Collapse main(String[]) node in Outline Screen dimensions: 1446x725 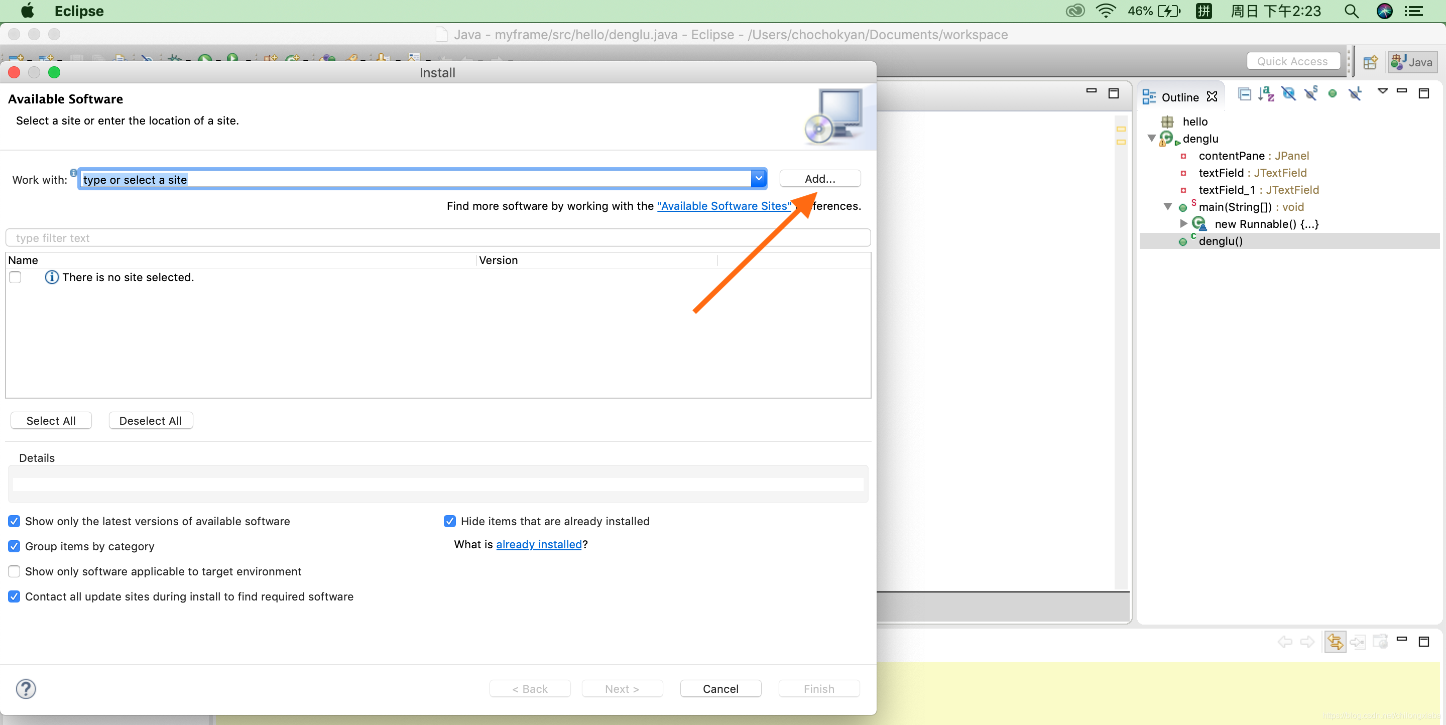(1167, 206)
